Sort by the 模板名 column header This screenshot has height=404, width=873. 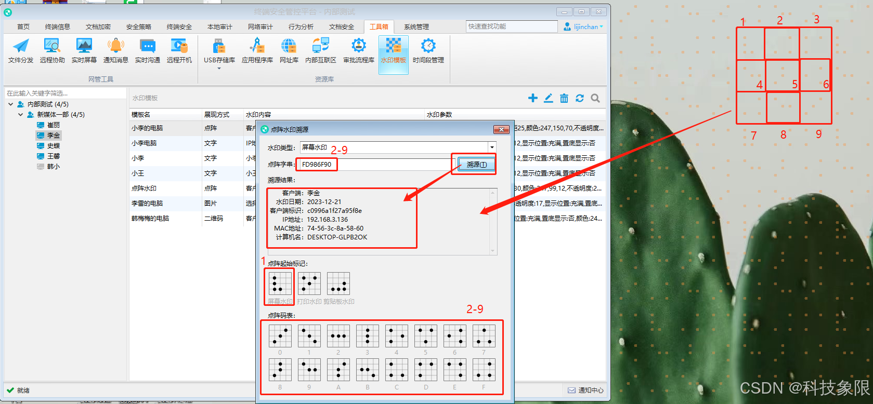click(165, 114)
